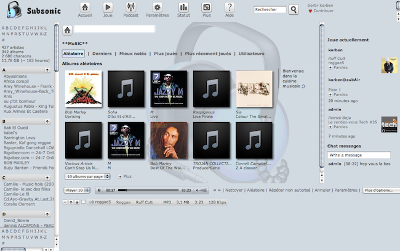The height and width of the screenshot is (251, 400).
Task: Click the Annuler link
Action: pyautogui.click(x=322, y=190)
